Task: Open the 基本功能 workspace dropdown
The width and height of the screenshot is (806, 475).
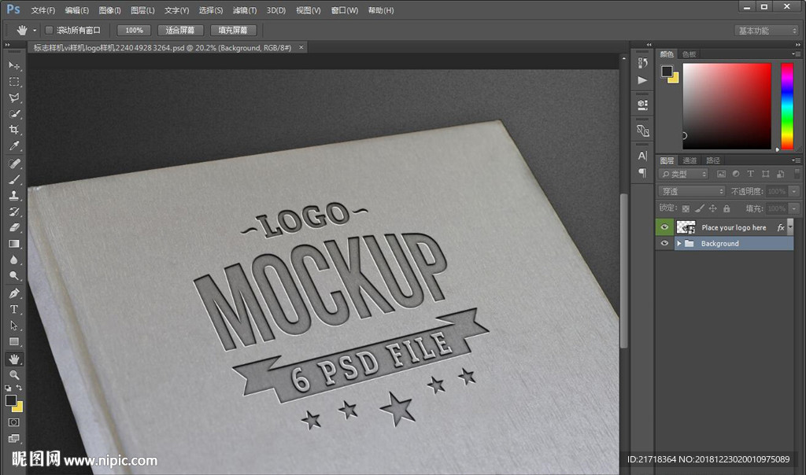Action: (x=767, y=31)
